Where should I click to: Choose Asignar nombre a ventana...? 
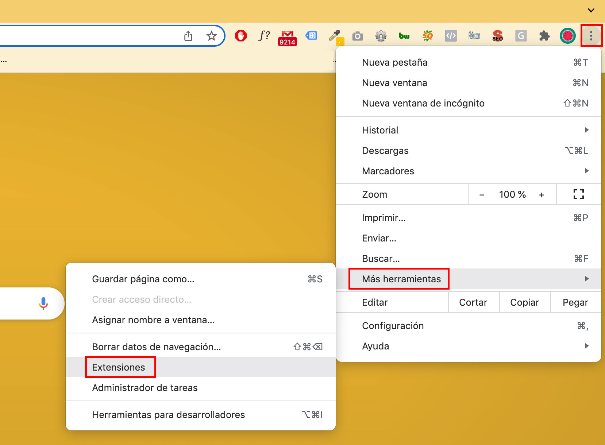coord(201,320)
